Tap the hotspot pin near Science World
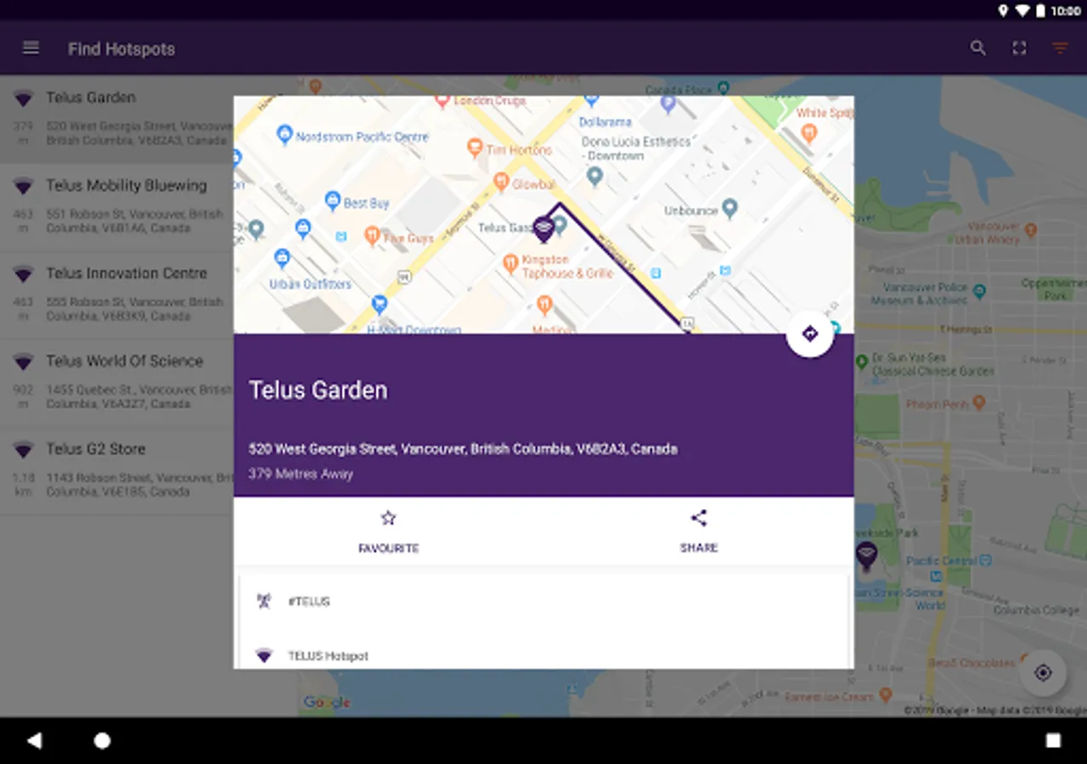The height and width of the screenshot is (764, 1087). point(866,556)
